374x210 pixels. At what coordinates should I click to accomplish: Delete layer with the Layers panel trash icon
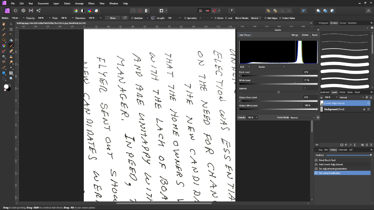pyautogui.click(x=371, y=145)
